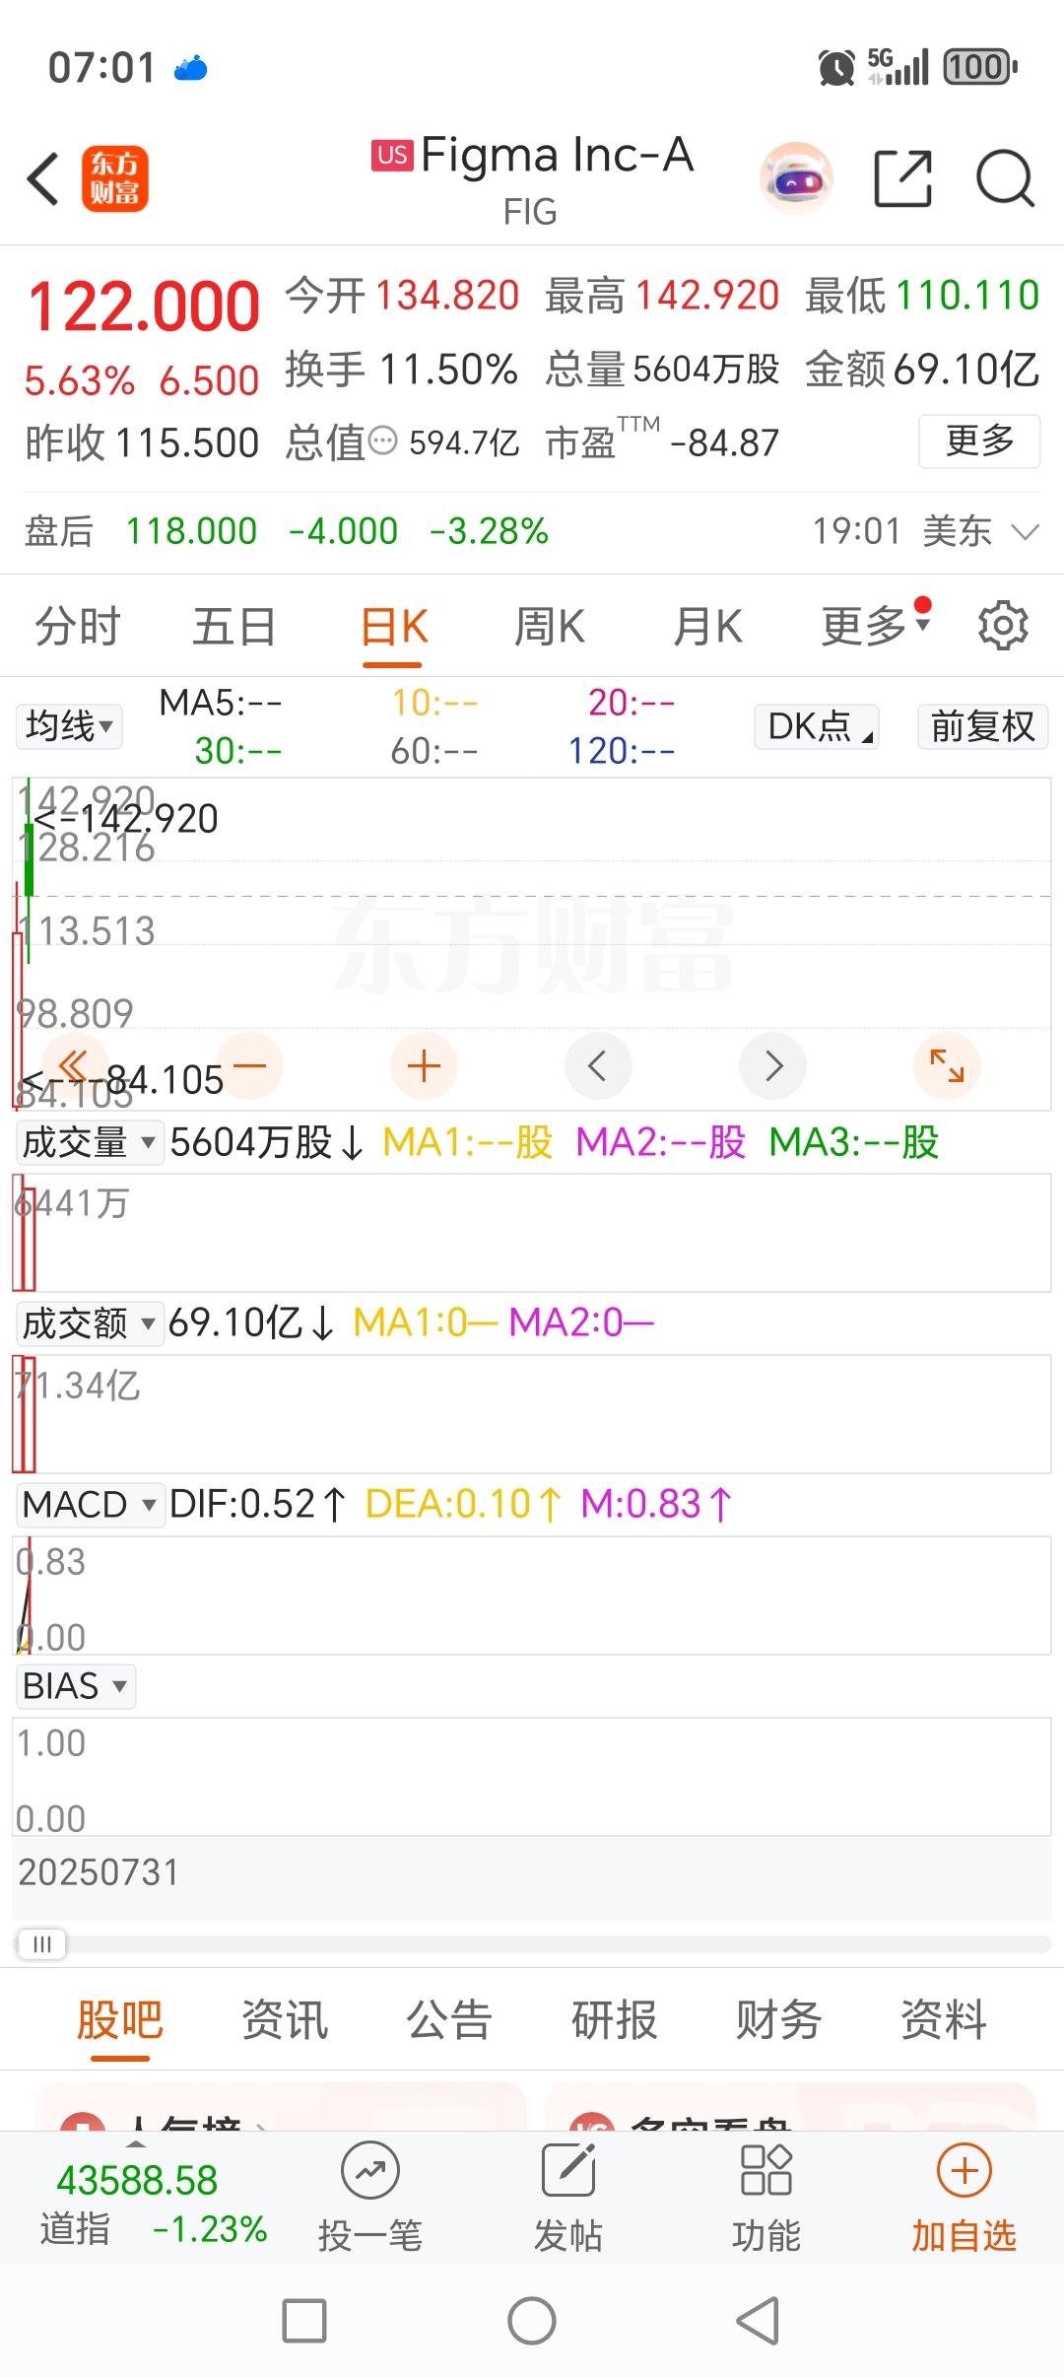Tap the chart scrollbar handle

[x=41, y=1943]
